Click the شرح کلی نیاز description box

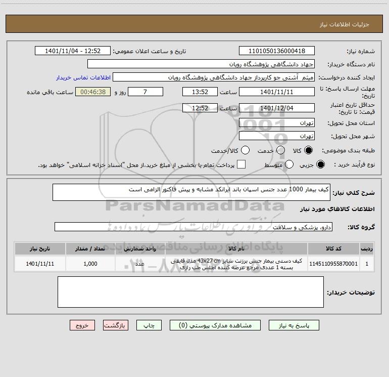191,192
